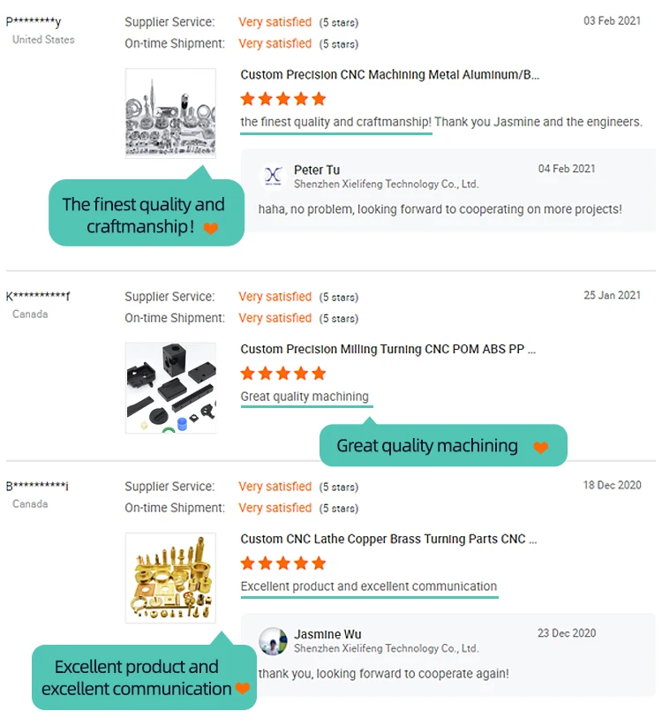Open silver CNC metal parts thumbnail
The image size is (662, 726).
170,114
